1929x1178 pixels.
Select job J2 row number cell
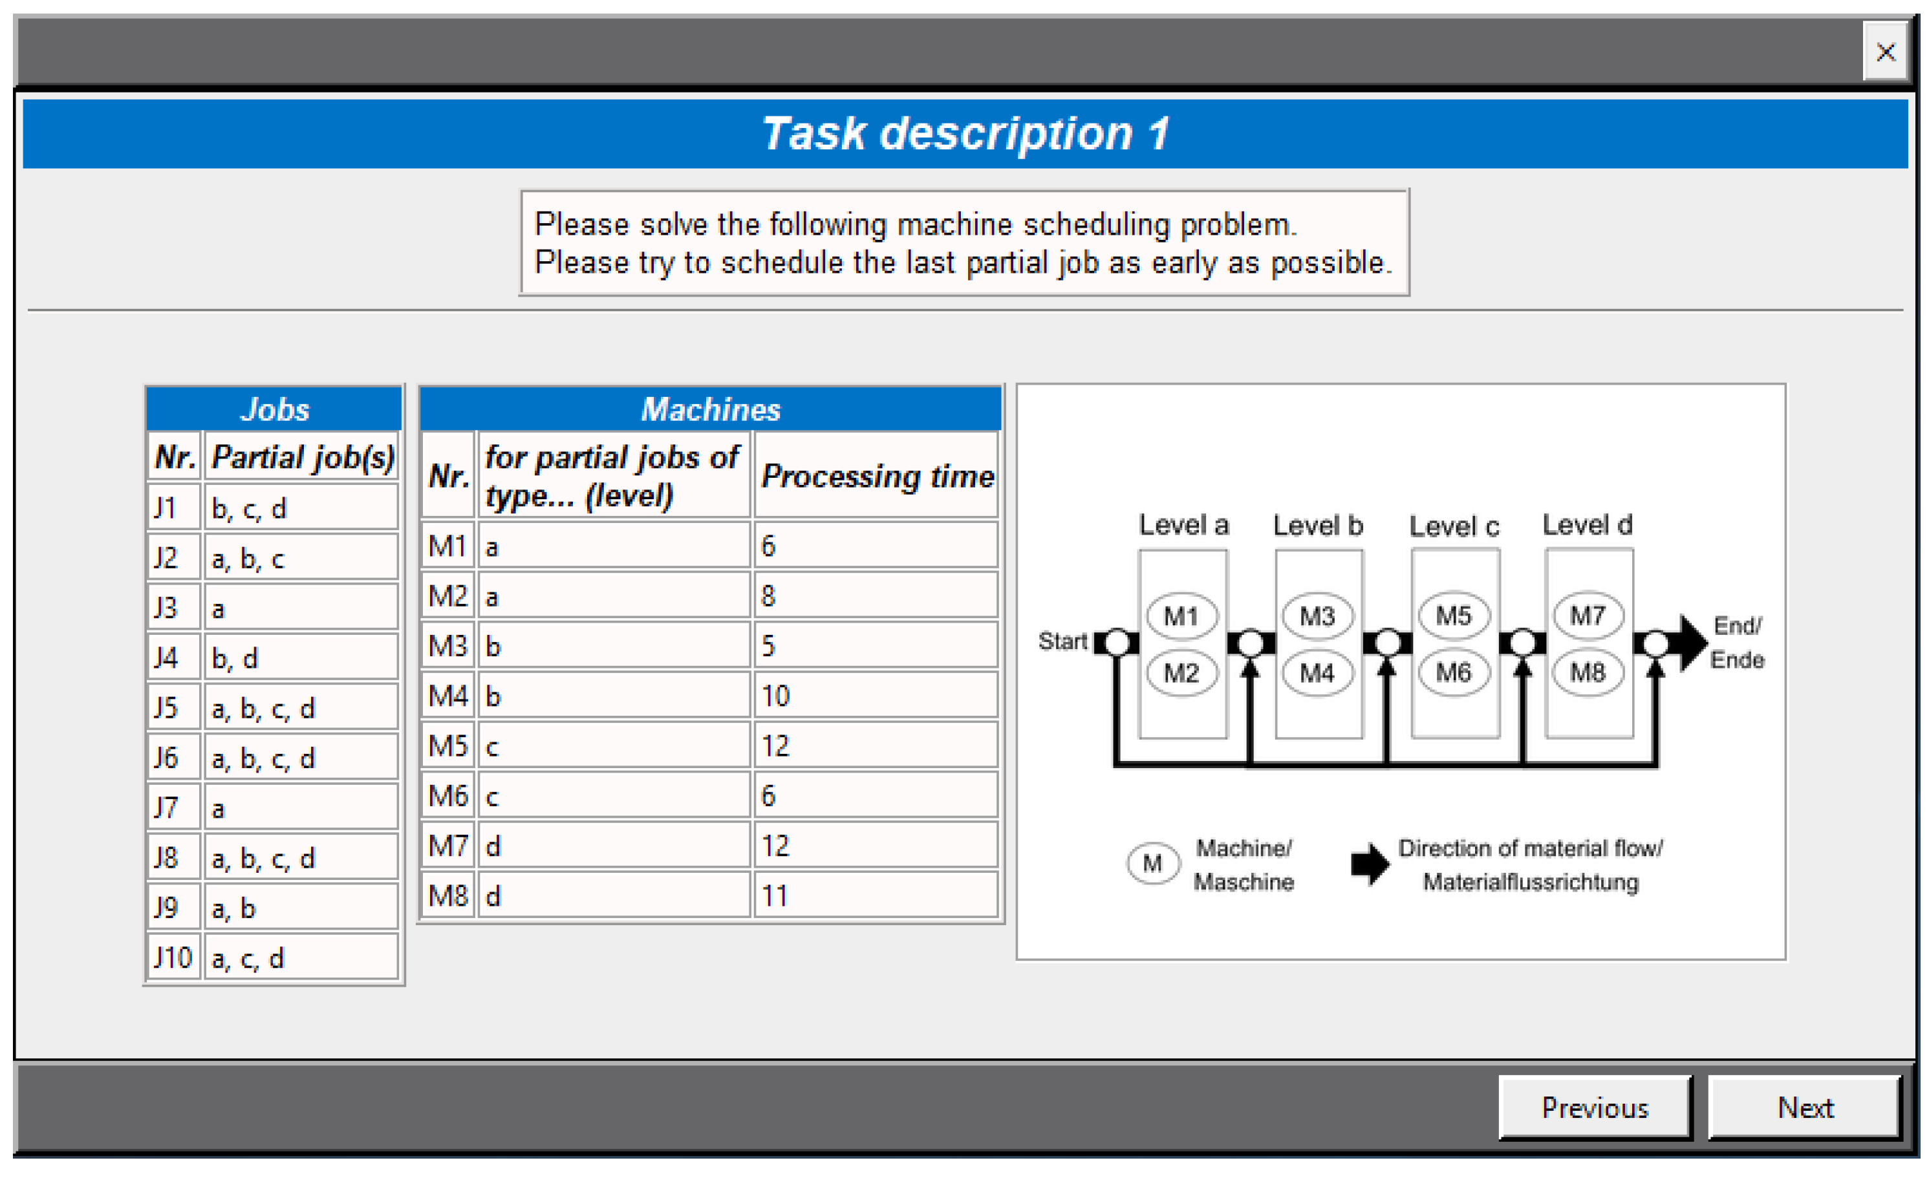pos(174,557)
